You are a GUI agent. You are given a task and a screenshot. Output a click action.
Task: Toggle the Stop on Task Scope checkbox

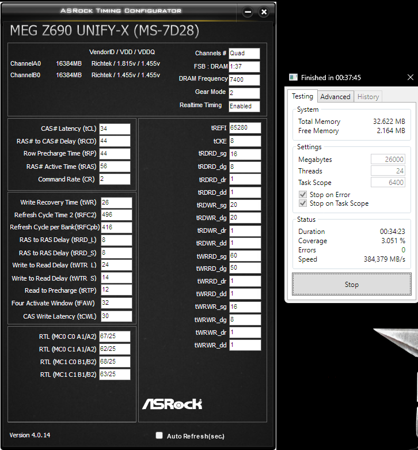point(303,203)
